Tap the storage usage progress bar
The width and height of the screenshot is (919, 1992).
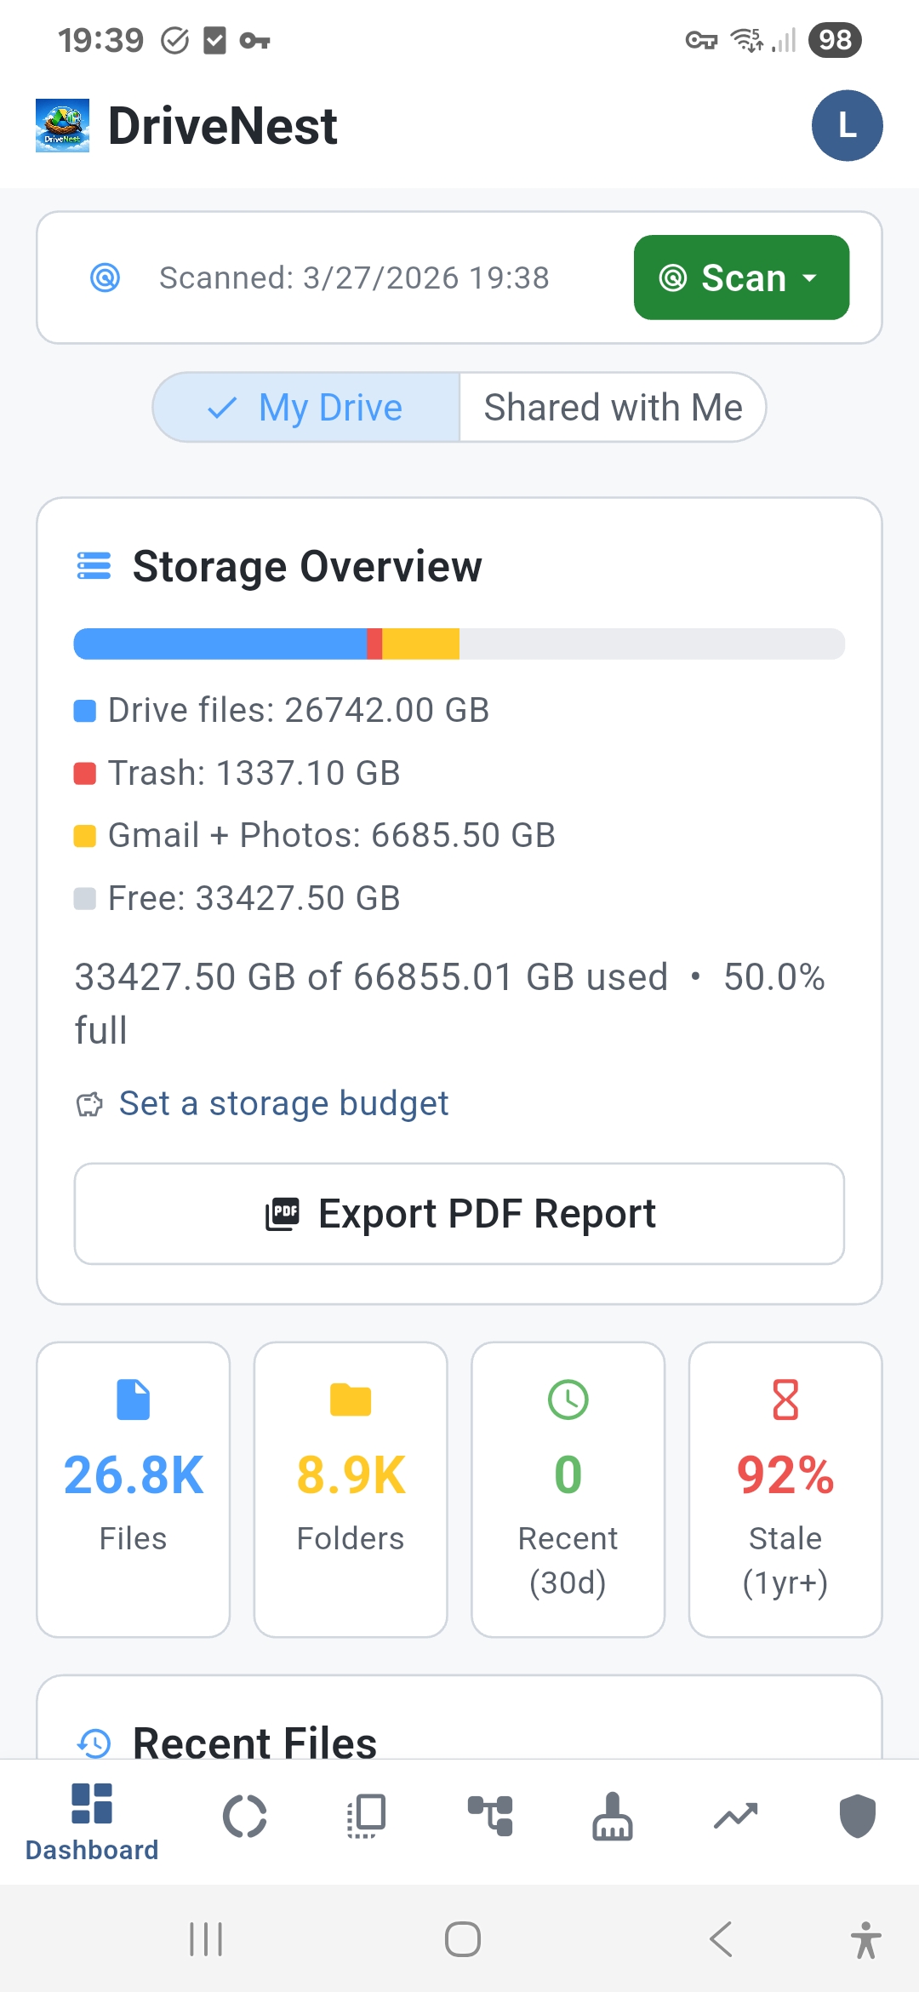click(459, 644)
